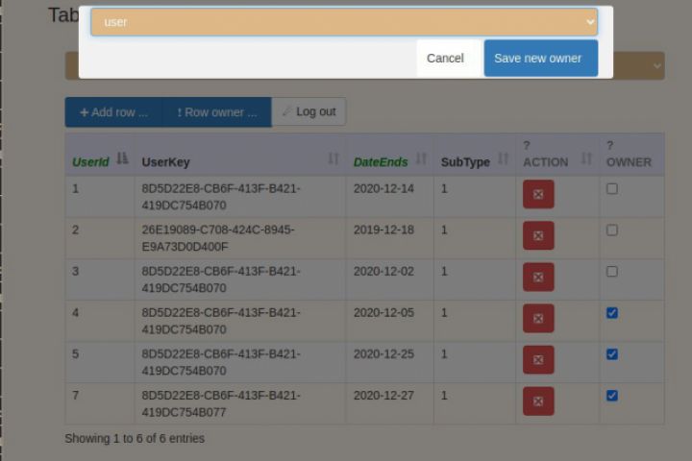Click Save new owner button
This screenshot has height=461, width=692.
click(540, 59)
